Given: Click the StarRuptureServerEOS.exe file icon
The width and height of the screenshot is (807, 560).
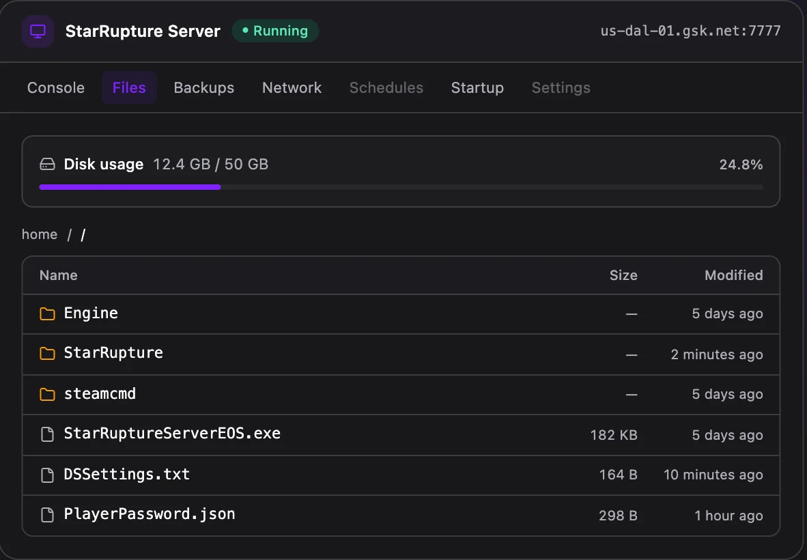Looking at the screenshot, I should pyautogui.click(x=47, y=434).
